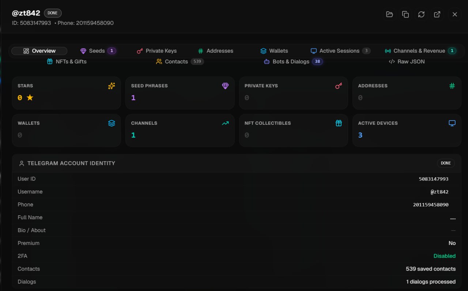Screen dimensions: 468x291
Task: Select the Wallets tab
Action: click(274, 51)
